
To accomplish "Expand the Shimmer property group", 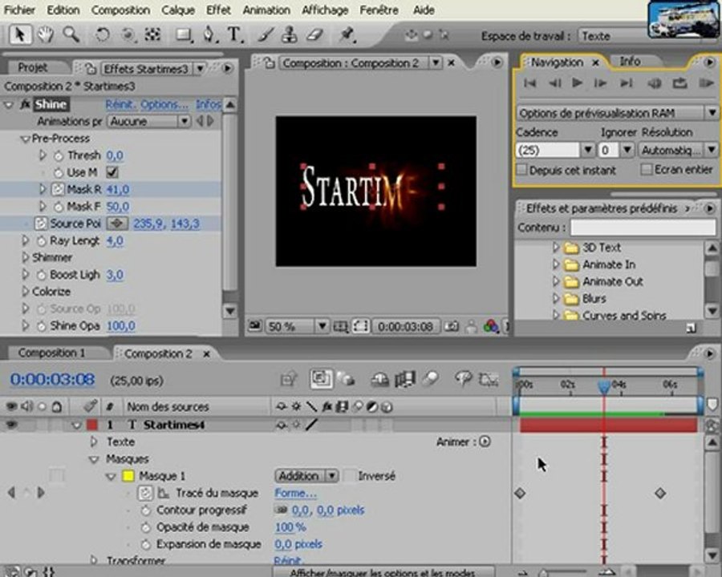I will pyautogui.click(x=26, y=257).
